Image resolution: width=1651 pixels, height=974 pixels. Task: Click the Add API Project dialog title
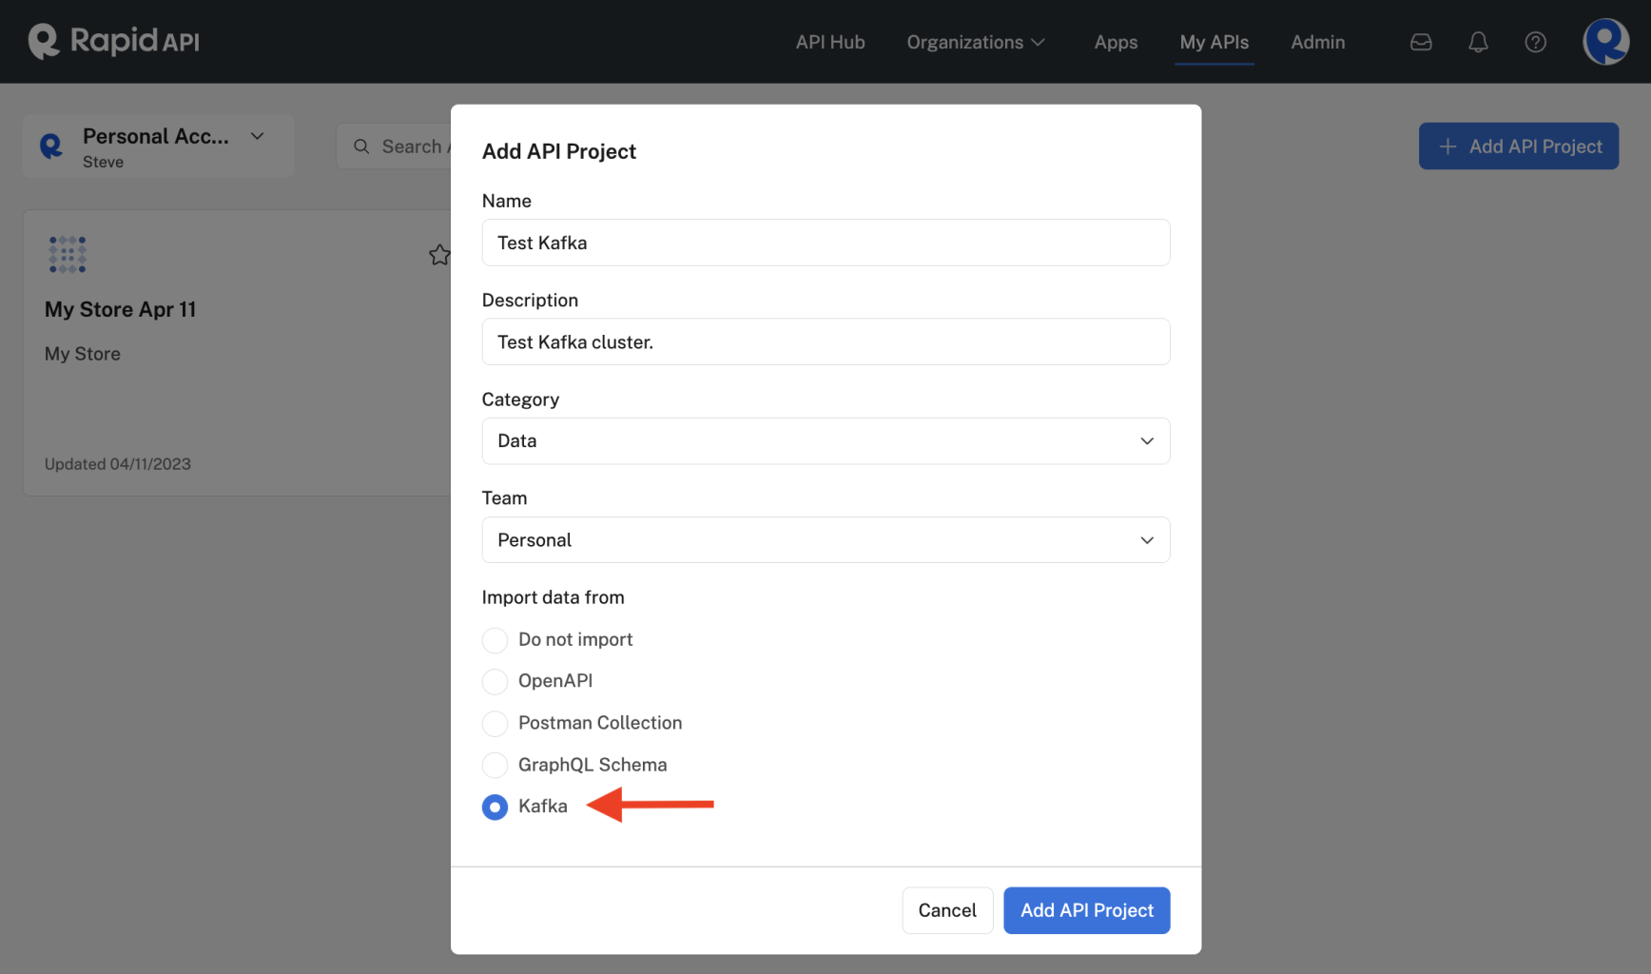point(559,151)
